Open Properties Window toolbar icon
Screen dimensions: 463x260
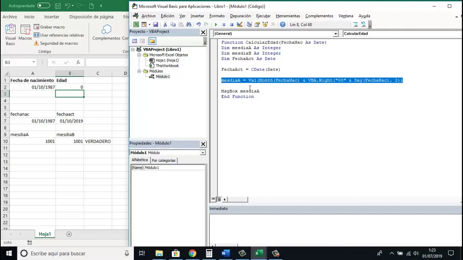coord(257,25)
